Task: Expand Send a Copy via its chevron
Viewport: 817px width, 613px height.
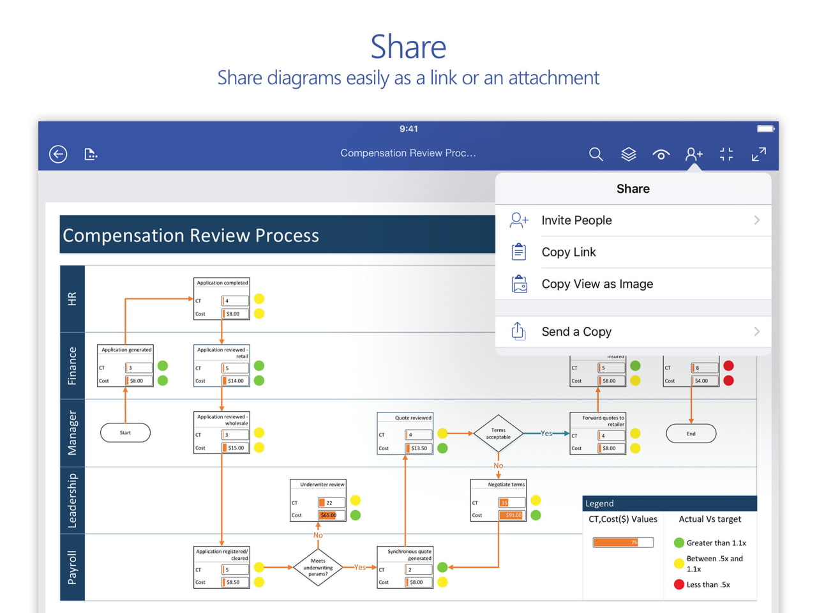Action: (x=757, y=331)
